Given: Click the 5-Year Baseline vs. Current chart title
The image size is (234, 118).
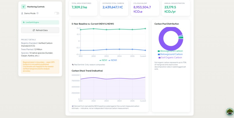Looking at the screenshot, I should [x=93, y=24].
